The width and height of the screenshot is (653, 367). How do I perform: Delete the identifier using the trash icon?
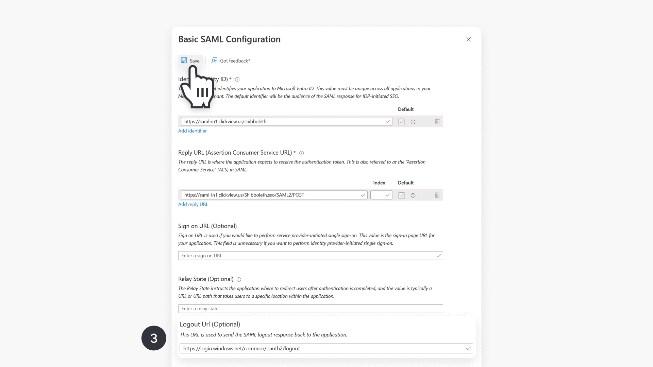(437, 121)
